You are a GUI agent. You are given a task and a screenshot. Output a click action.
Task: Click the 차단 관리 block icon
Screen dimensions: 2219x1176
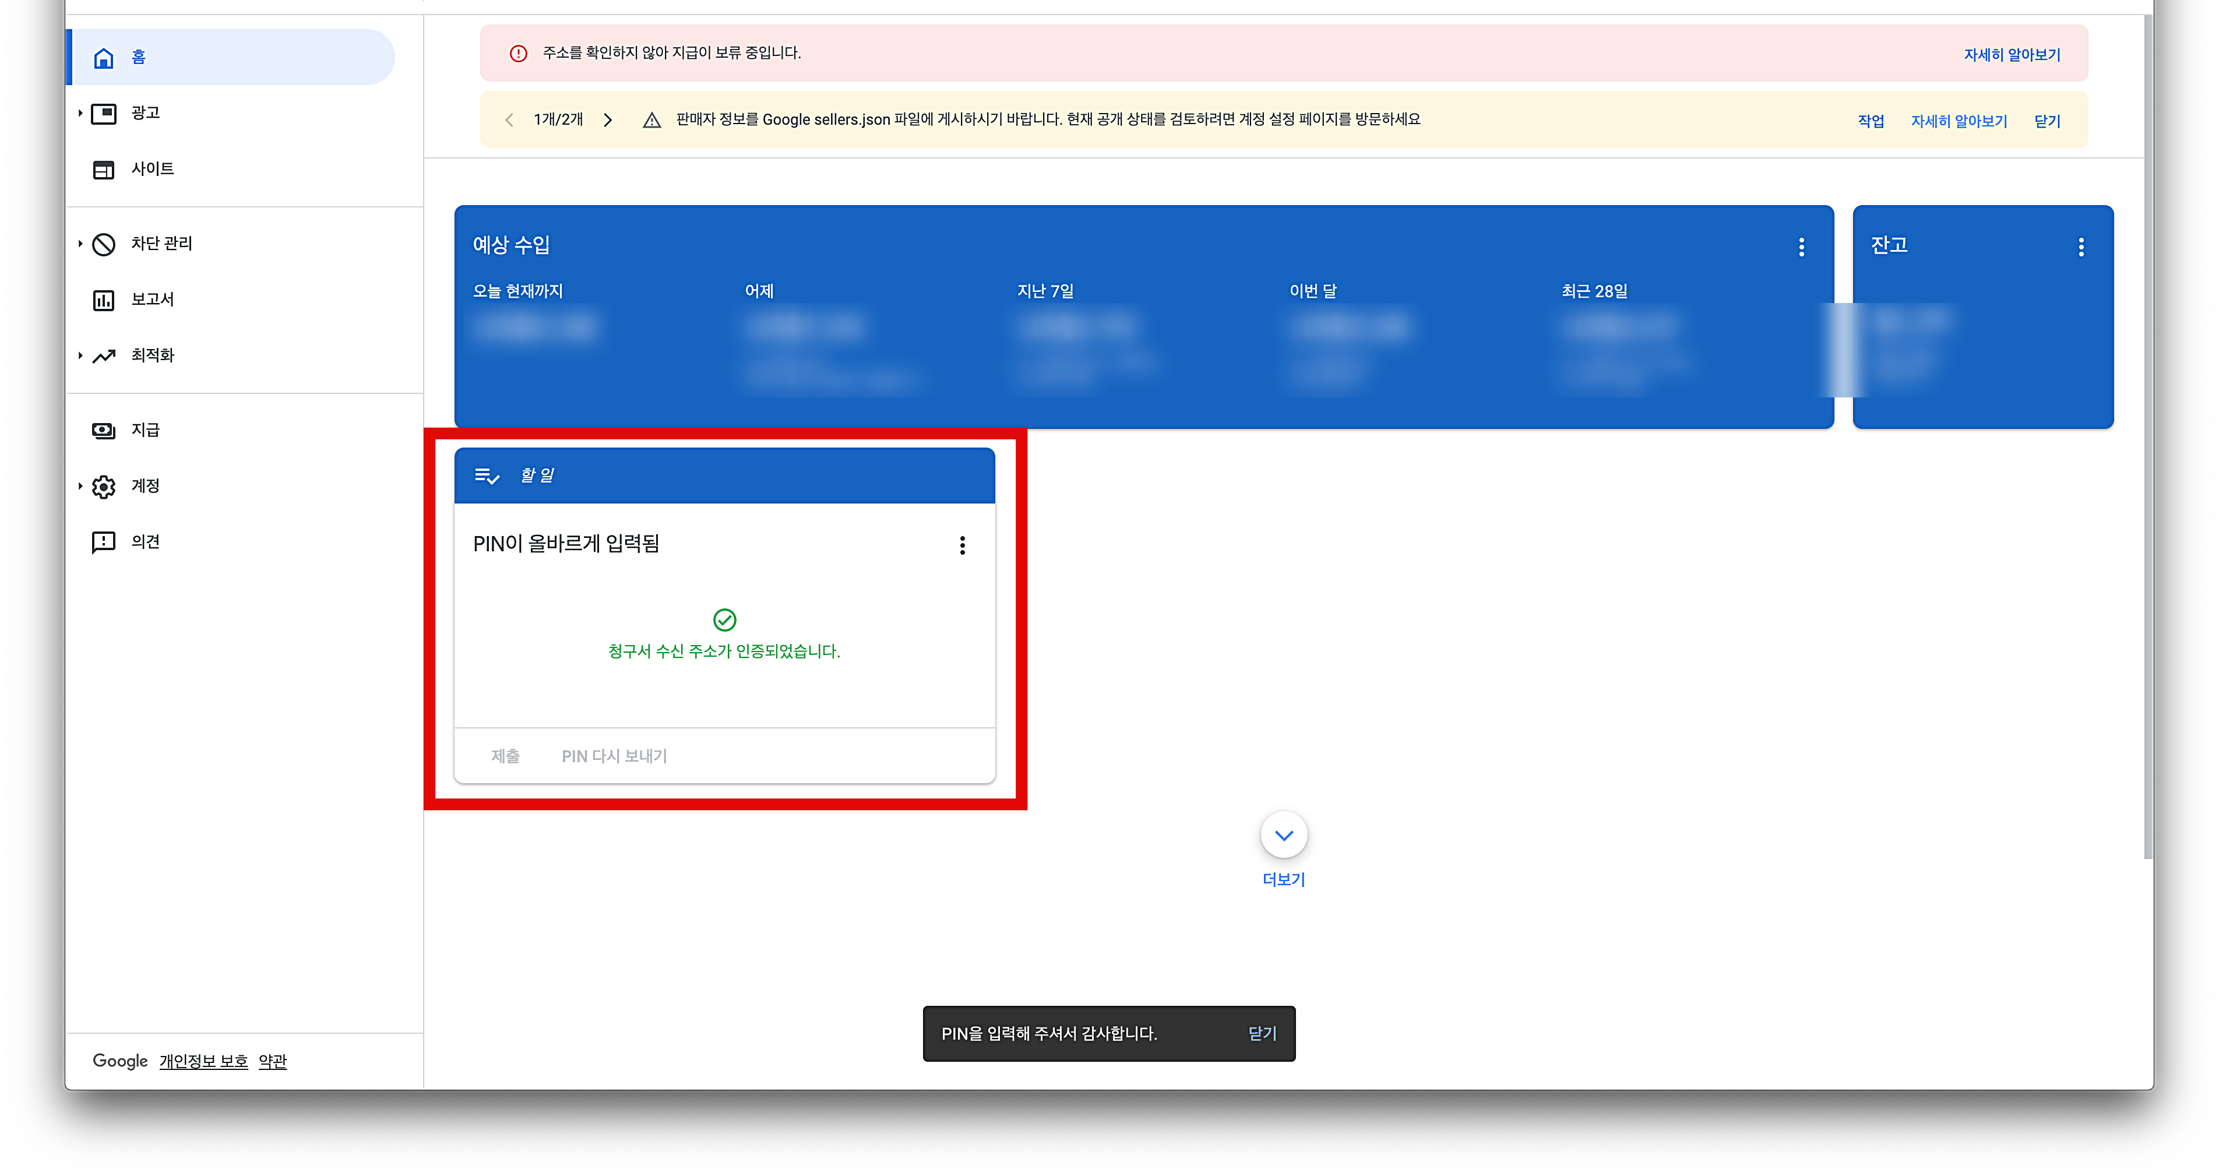pos(103,245)
